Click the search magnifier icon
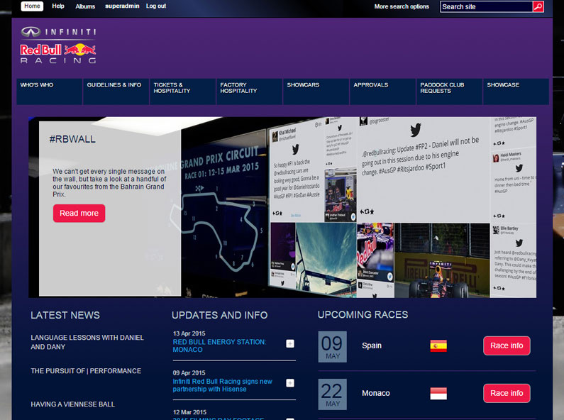This screenshot has height=420, width=564. (x=538, y=6)
